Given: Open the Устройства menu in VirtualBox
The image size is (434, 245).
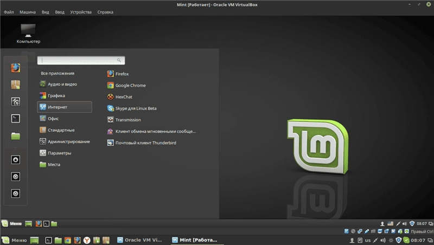Looking at the screenshot, I should click(x=81, y=12).
